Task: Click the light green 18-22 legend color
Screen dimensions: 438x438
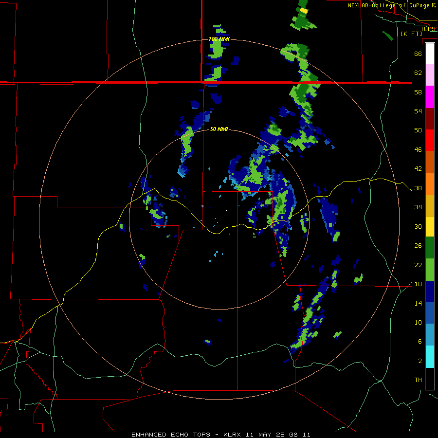Action: [x=430, y=270]
